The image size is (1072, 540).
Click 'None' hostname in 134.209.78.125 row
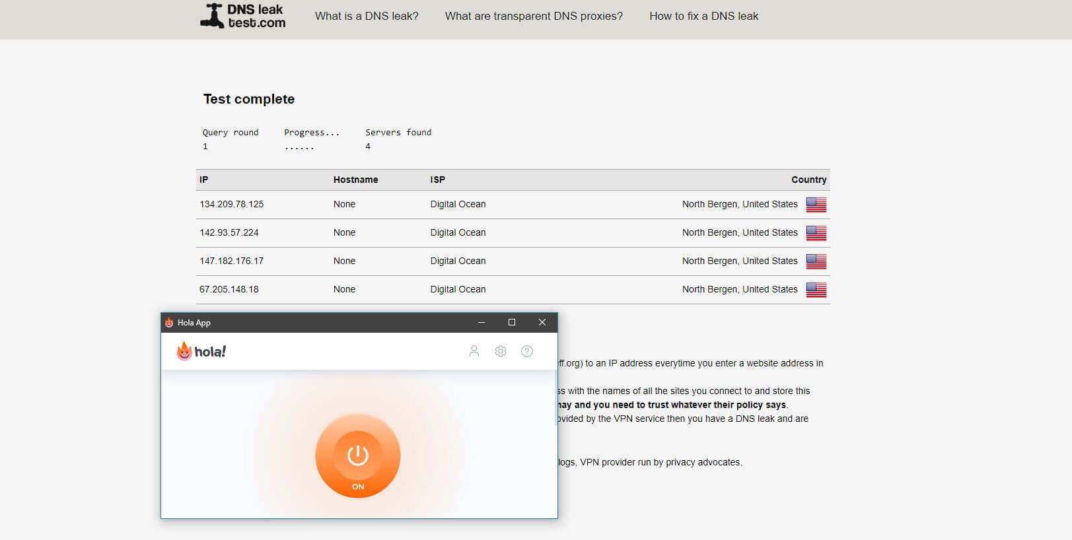coord(344,204)
